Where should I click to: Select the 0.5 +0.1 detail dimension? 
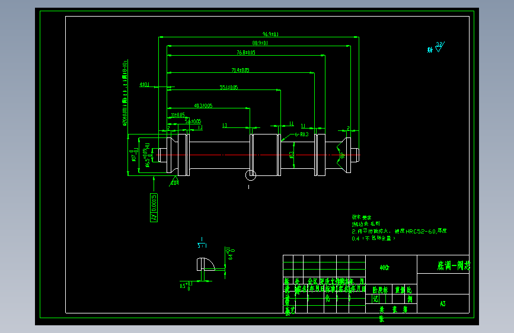pyautogui.click(x=186, y=286)
